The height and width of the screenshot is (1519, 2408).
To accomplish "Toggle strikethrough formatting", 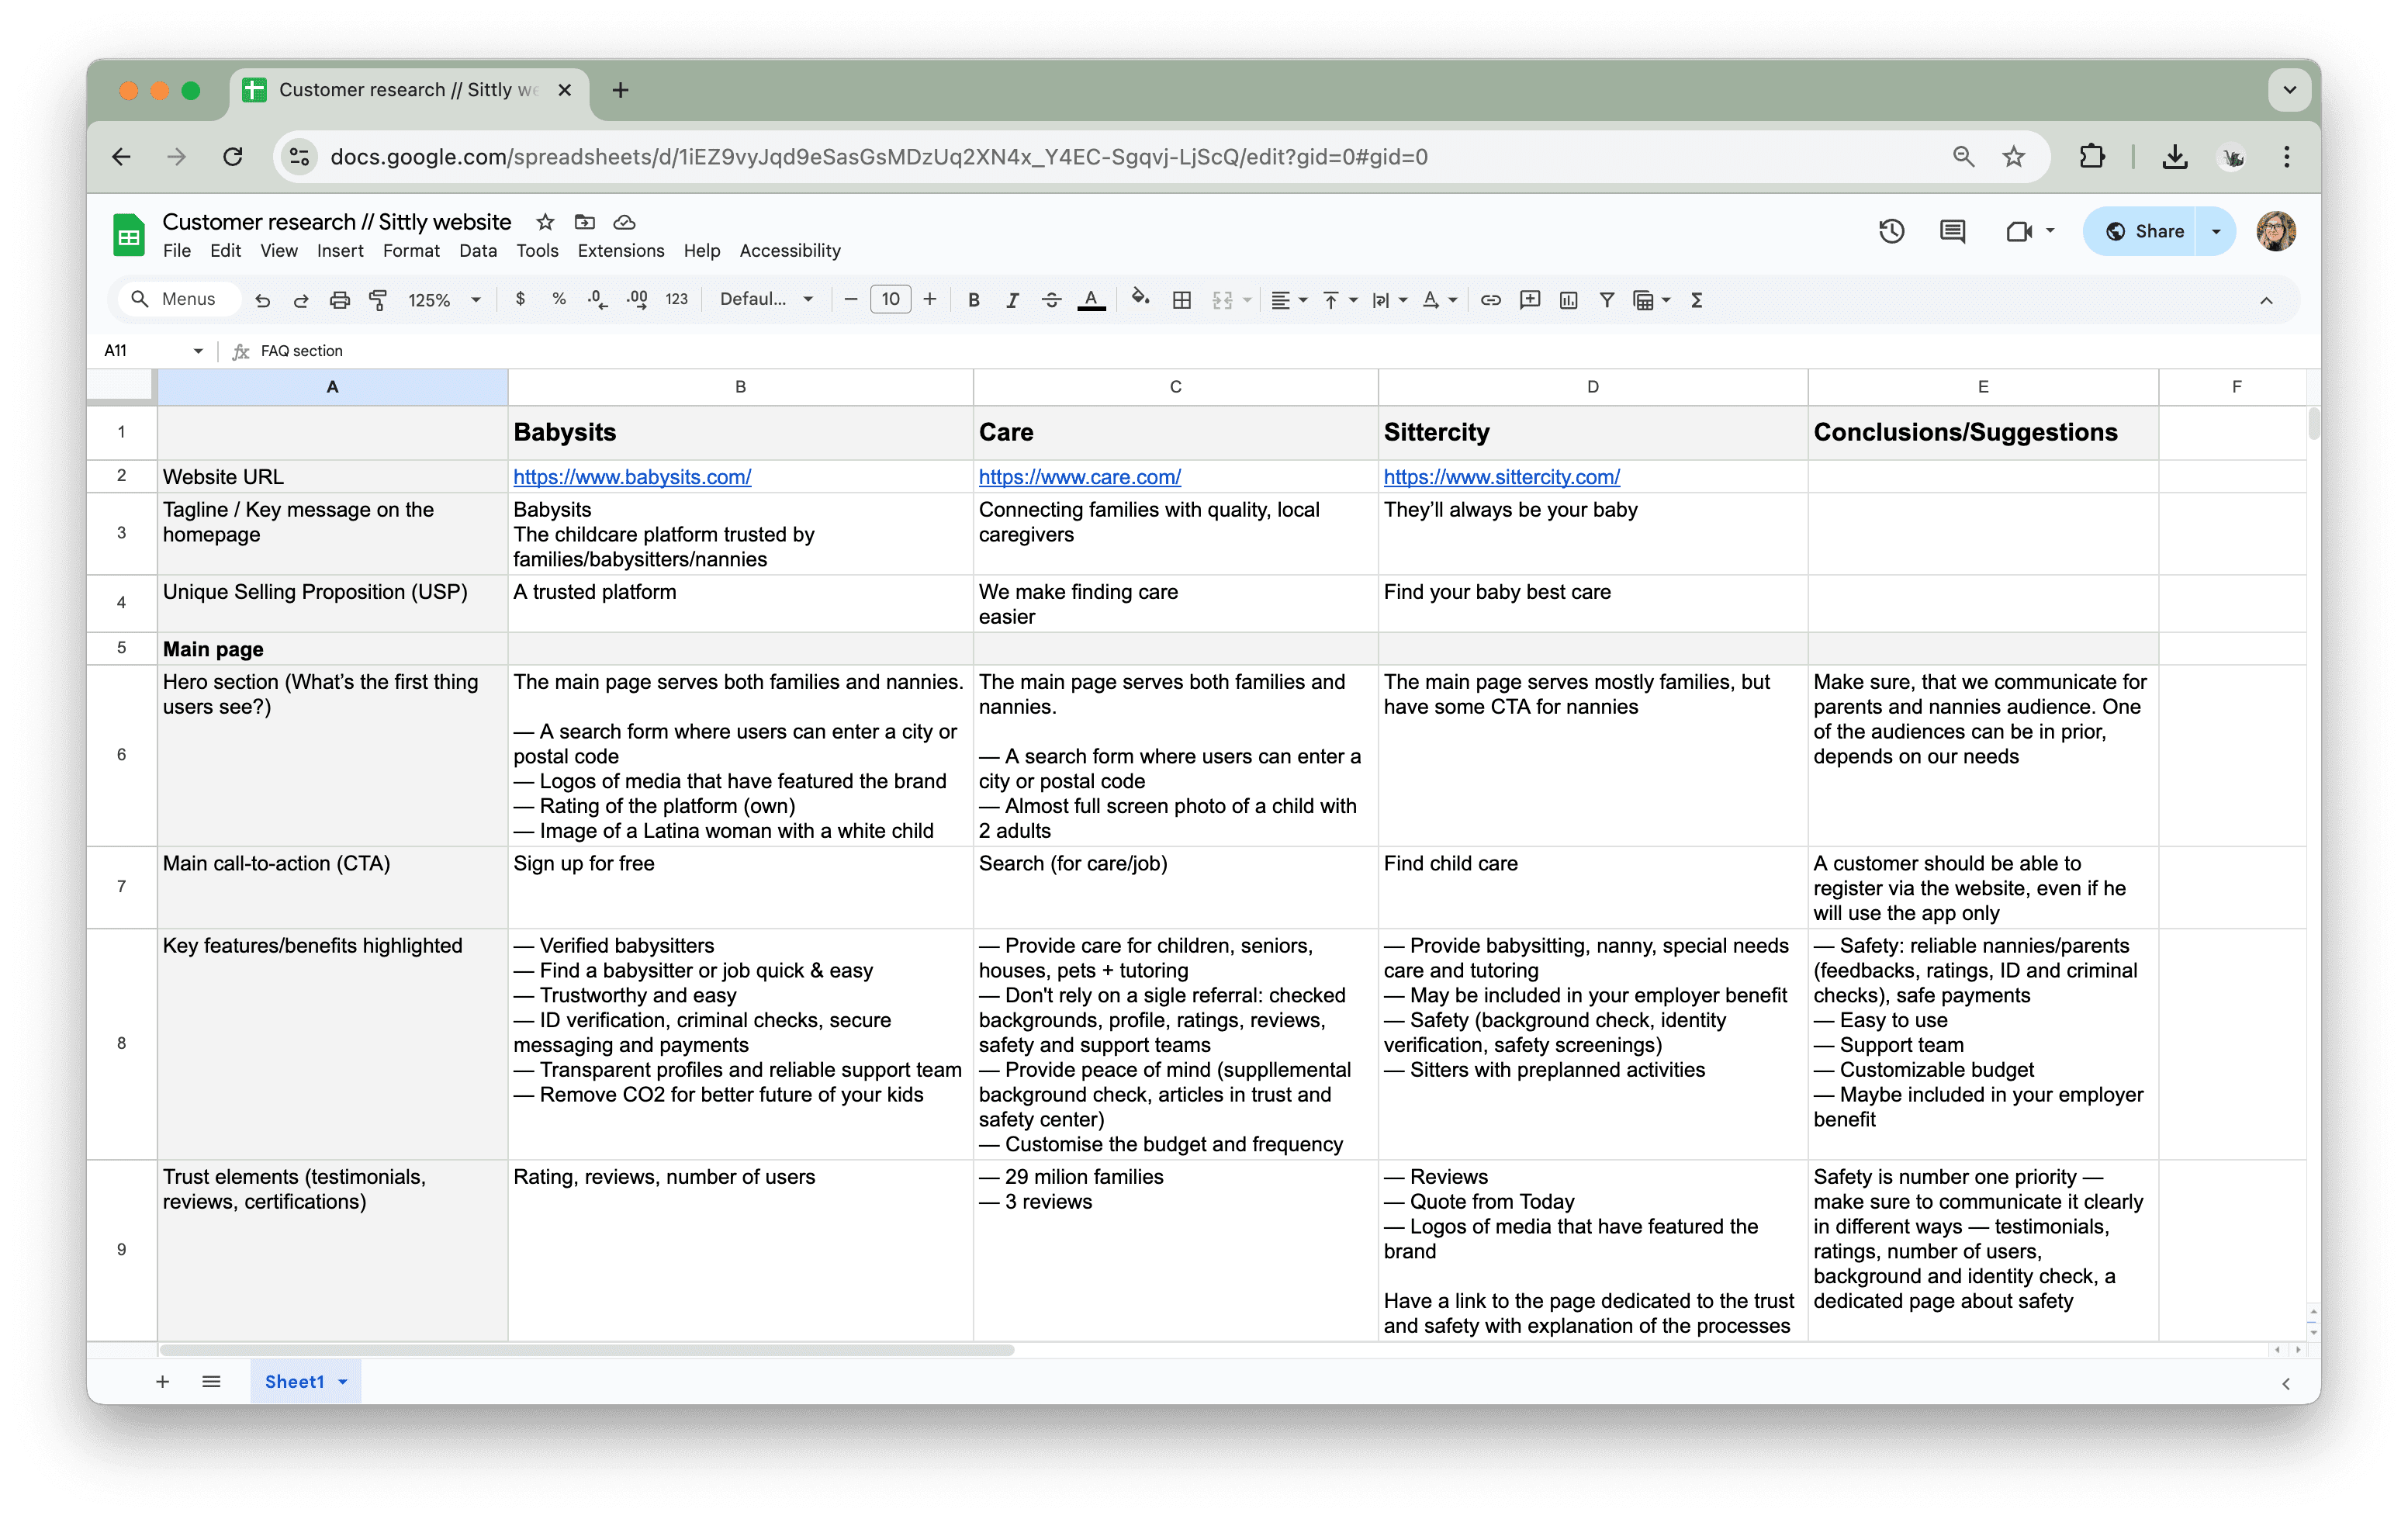I will click(x=1051, y=300).
